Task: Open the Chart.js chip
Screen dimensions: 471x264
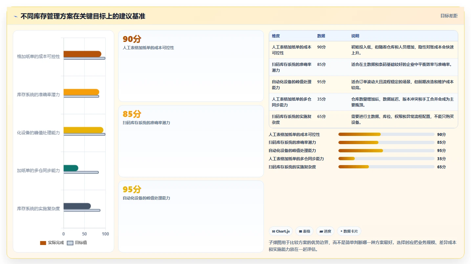Action: pos(281,231)
